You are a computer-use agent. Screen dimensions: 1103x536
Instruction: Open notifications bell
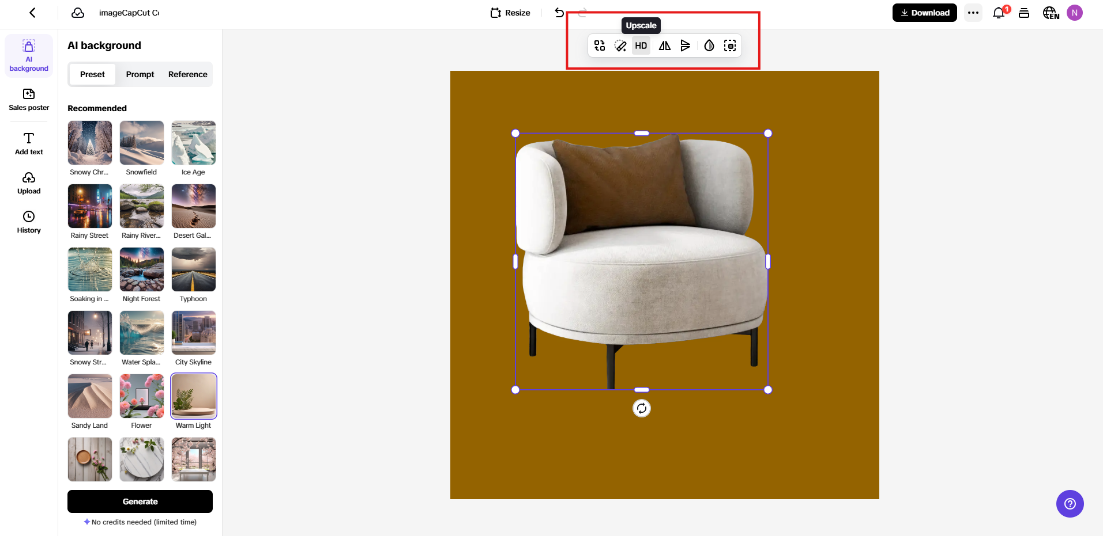coord(998,13)
